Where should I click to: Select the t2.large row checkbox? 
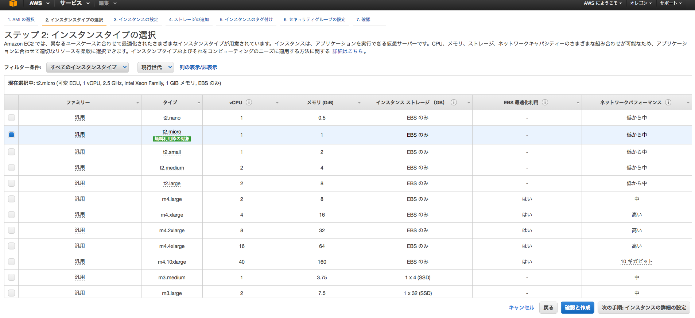(12, 183)
